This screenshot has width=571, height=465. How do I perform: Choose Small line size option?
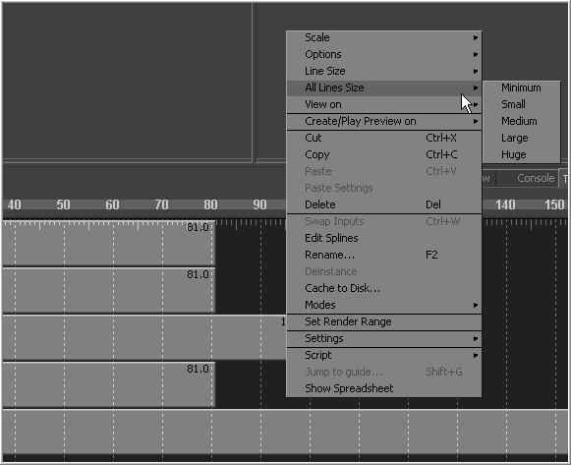point(521,104)
